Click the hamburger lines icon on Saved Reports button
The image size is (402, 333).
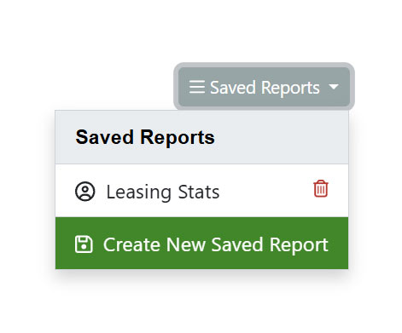point(197,87)
